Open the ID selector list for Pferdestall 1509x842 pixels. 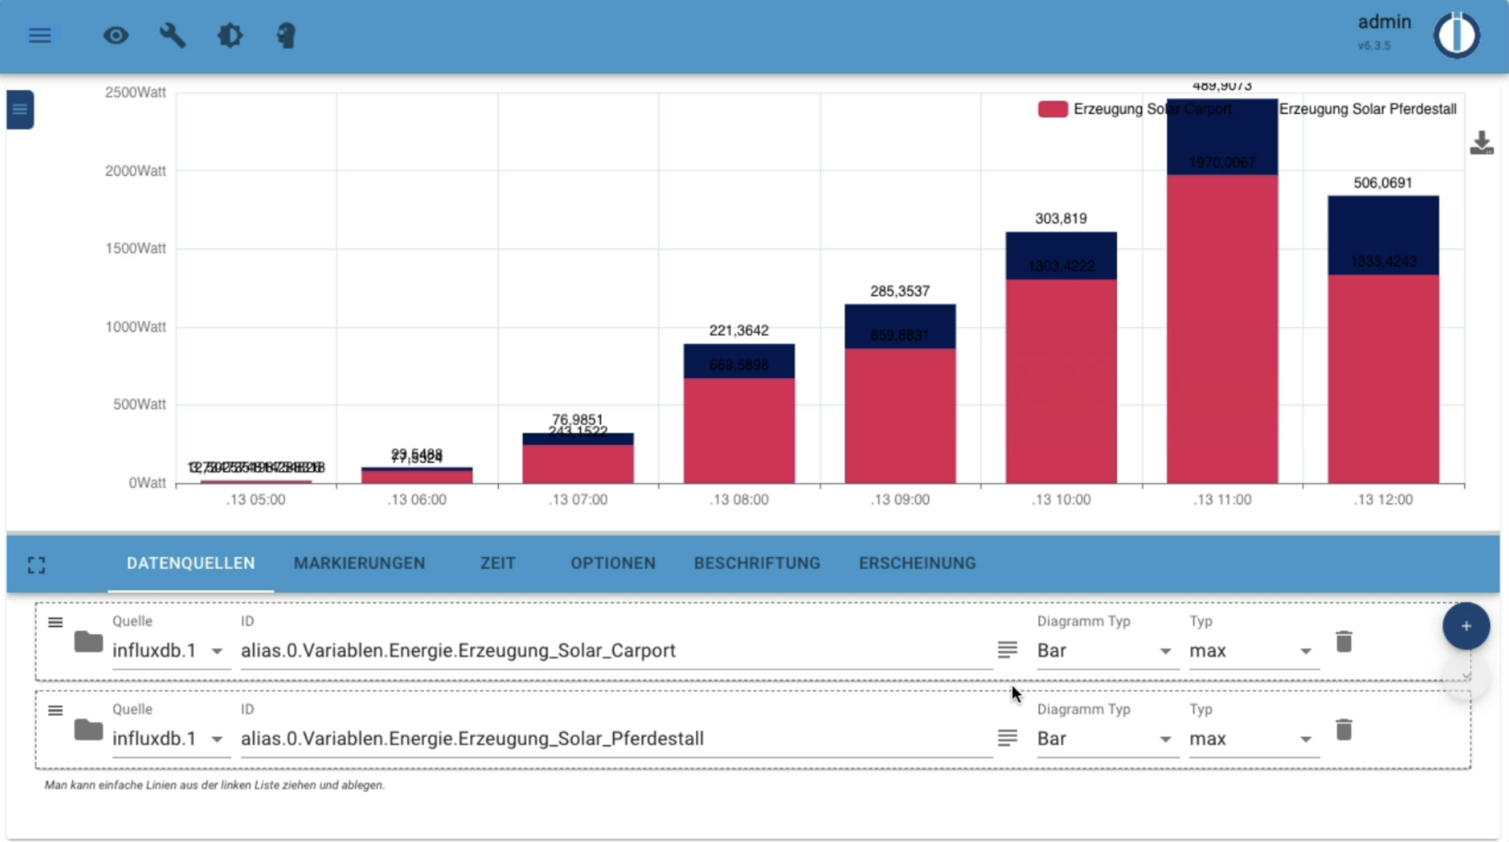coord(1007,738)
